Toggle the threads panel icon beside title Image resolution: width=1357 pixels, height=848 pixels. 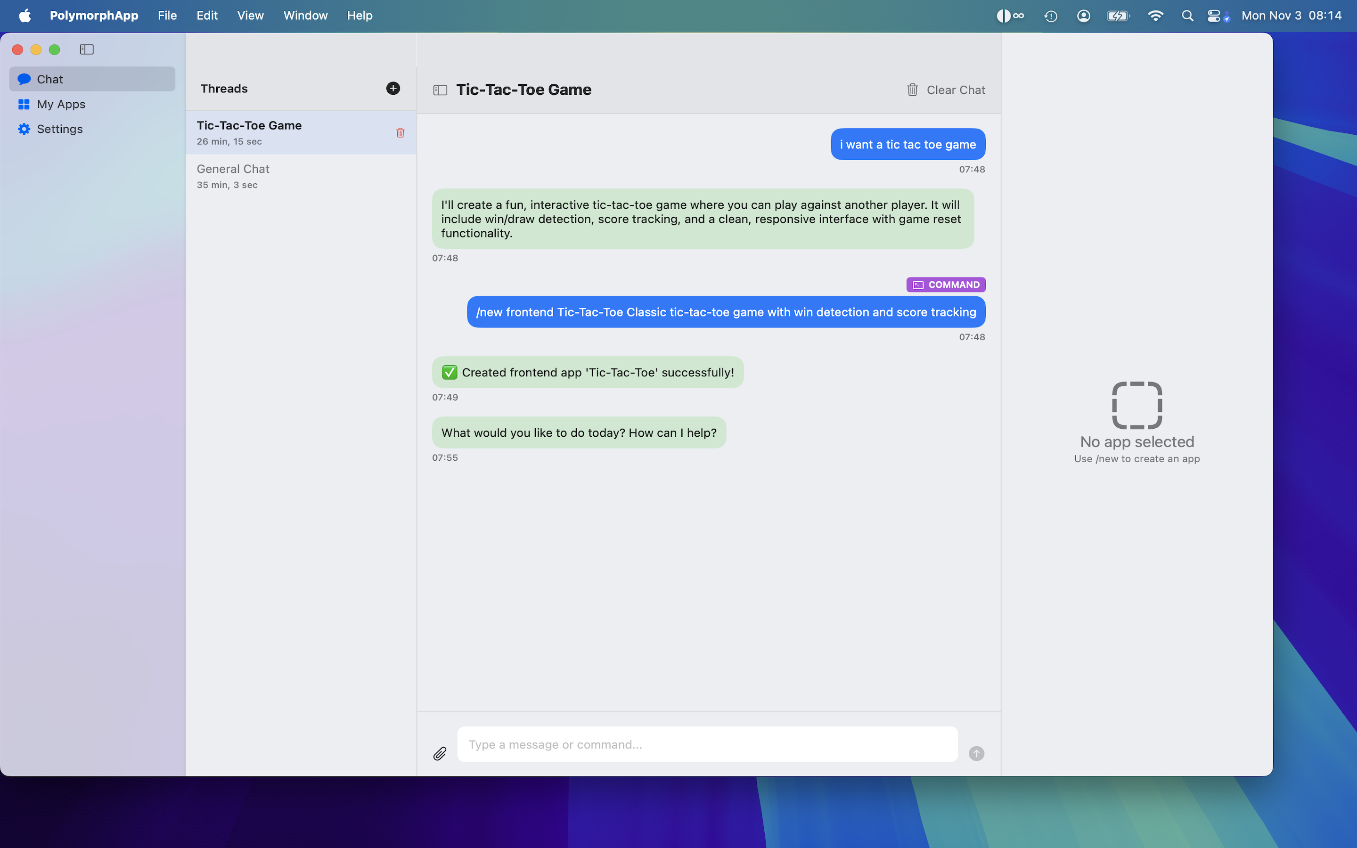click(x=440, y=90)
